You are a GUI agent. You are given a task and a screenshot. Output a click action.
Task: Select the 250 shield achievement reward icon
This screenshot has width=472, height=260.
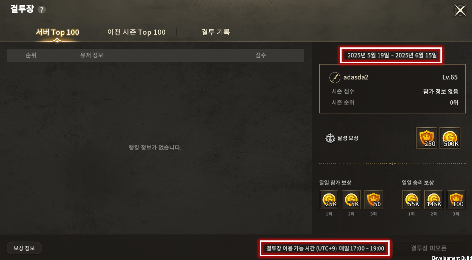click(427, 138)
